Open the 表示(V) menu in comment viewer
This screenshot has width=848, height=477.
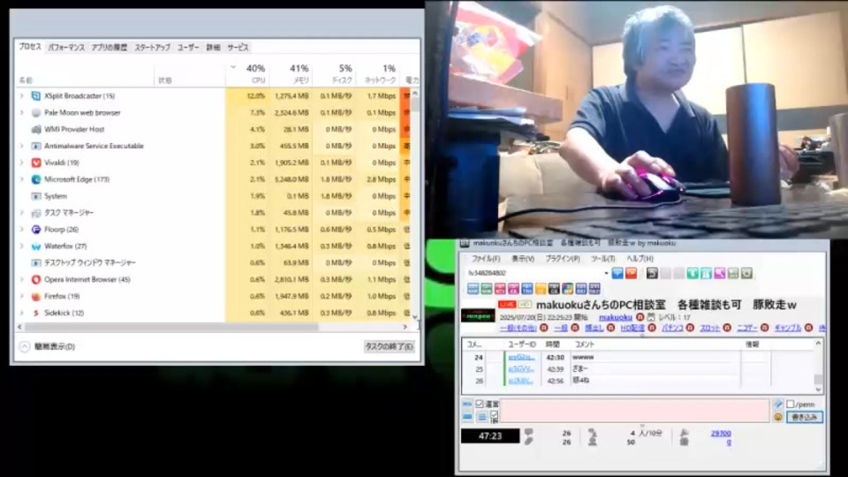[x=523, y=259]
